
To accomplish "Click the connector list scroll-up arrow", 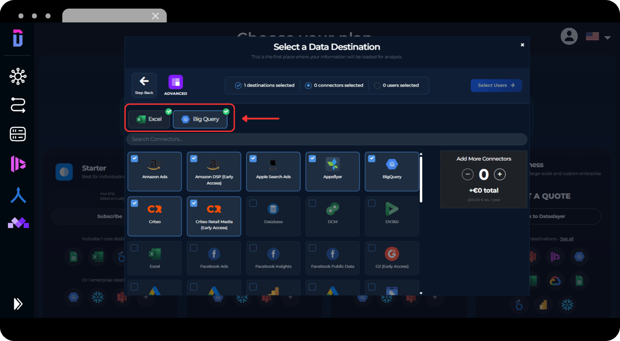I will (421, 154).
